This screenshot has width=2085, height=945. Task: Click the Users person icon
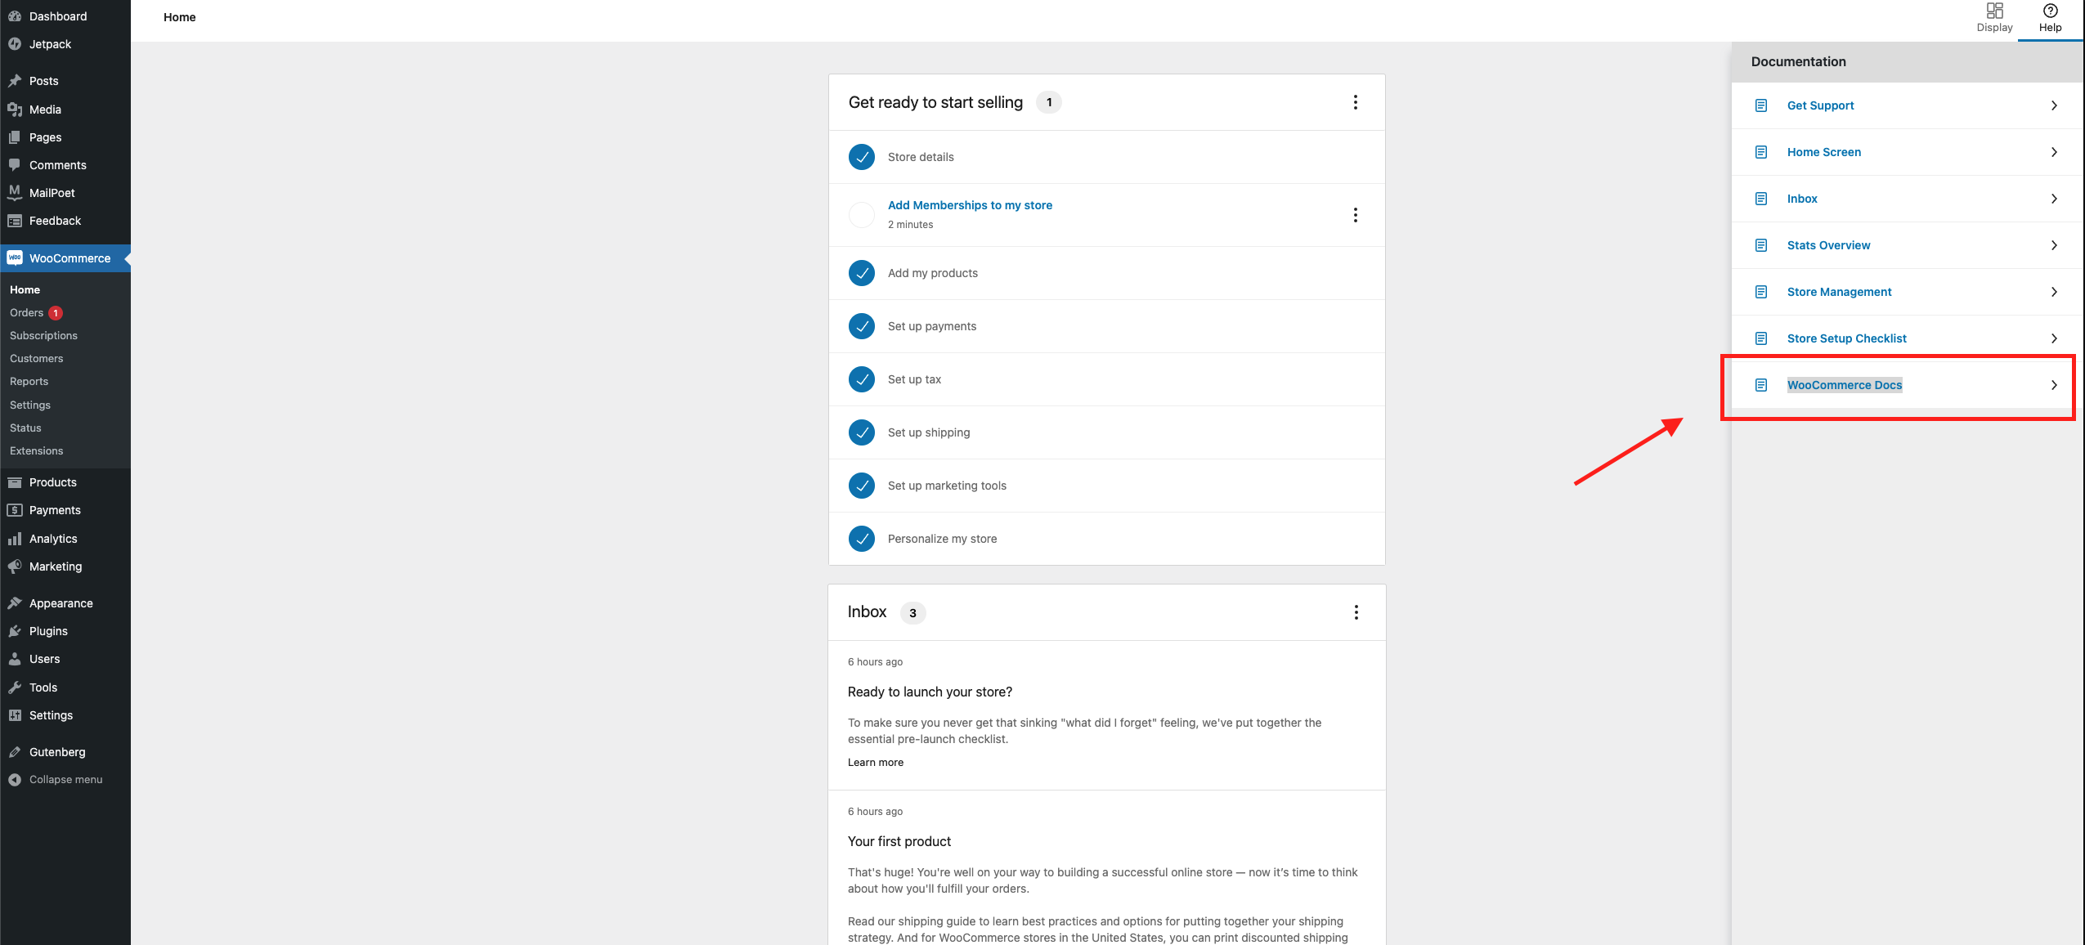[x=15, y=659]
